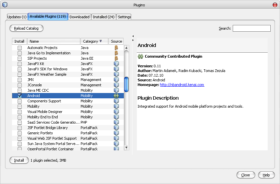Click the beta source icon for SIP Projects
Screen dimensions: 280x184
click(x=116, y=58)
